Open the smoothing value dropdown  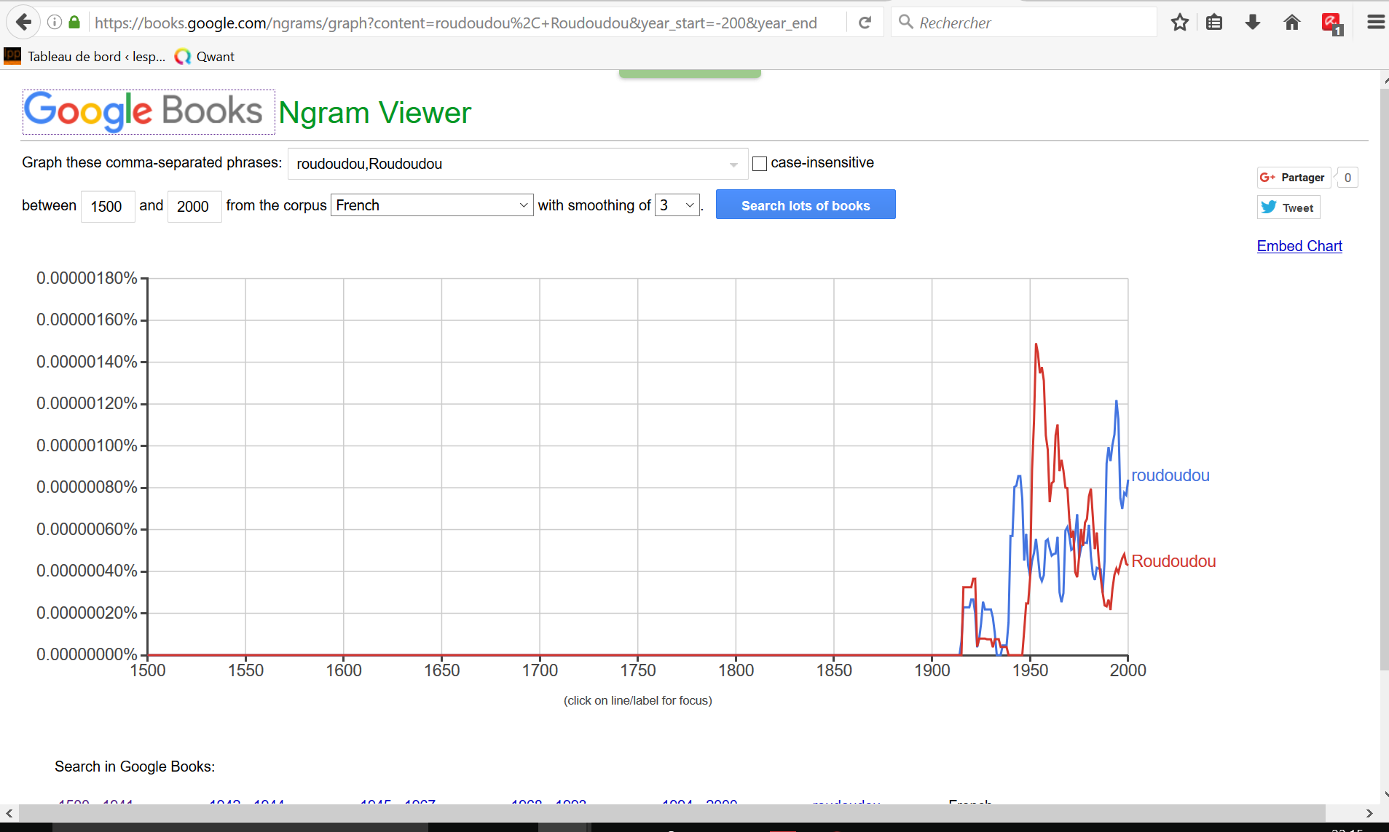(x=677, y=205)
